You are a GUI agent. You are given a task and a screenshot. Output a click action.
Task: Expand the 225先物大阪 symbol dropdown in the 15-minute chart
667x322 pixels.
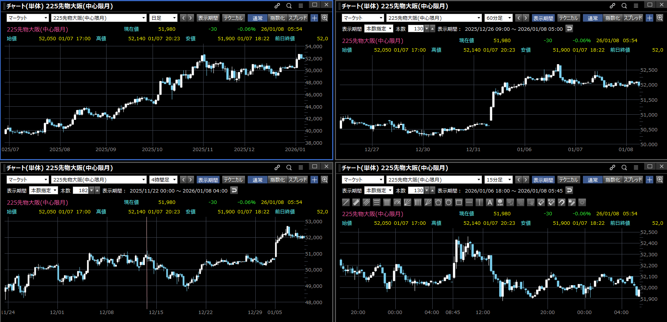(435, 180)
